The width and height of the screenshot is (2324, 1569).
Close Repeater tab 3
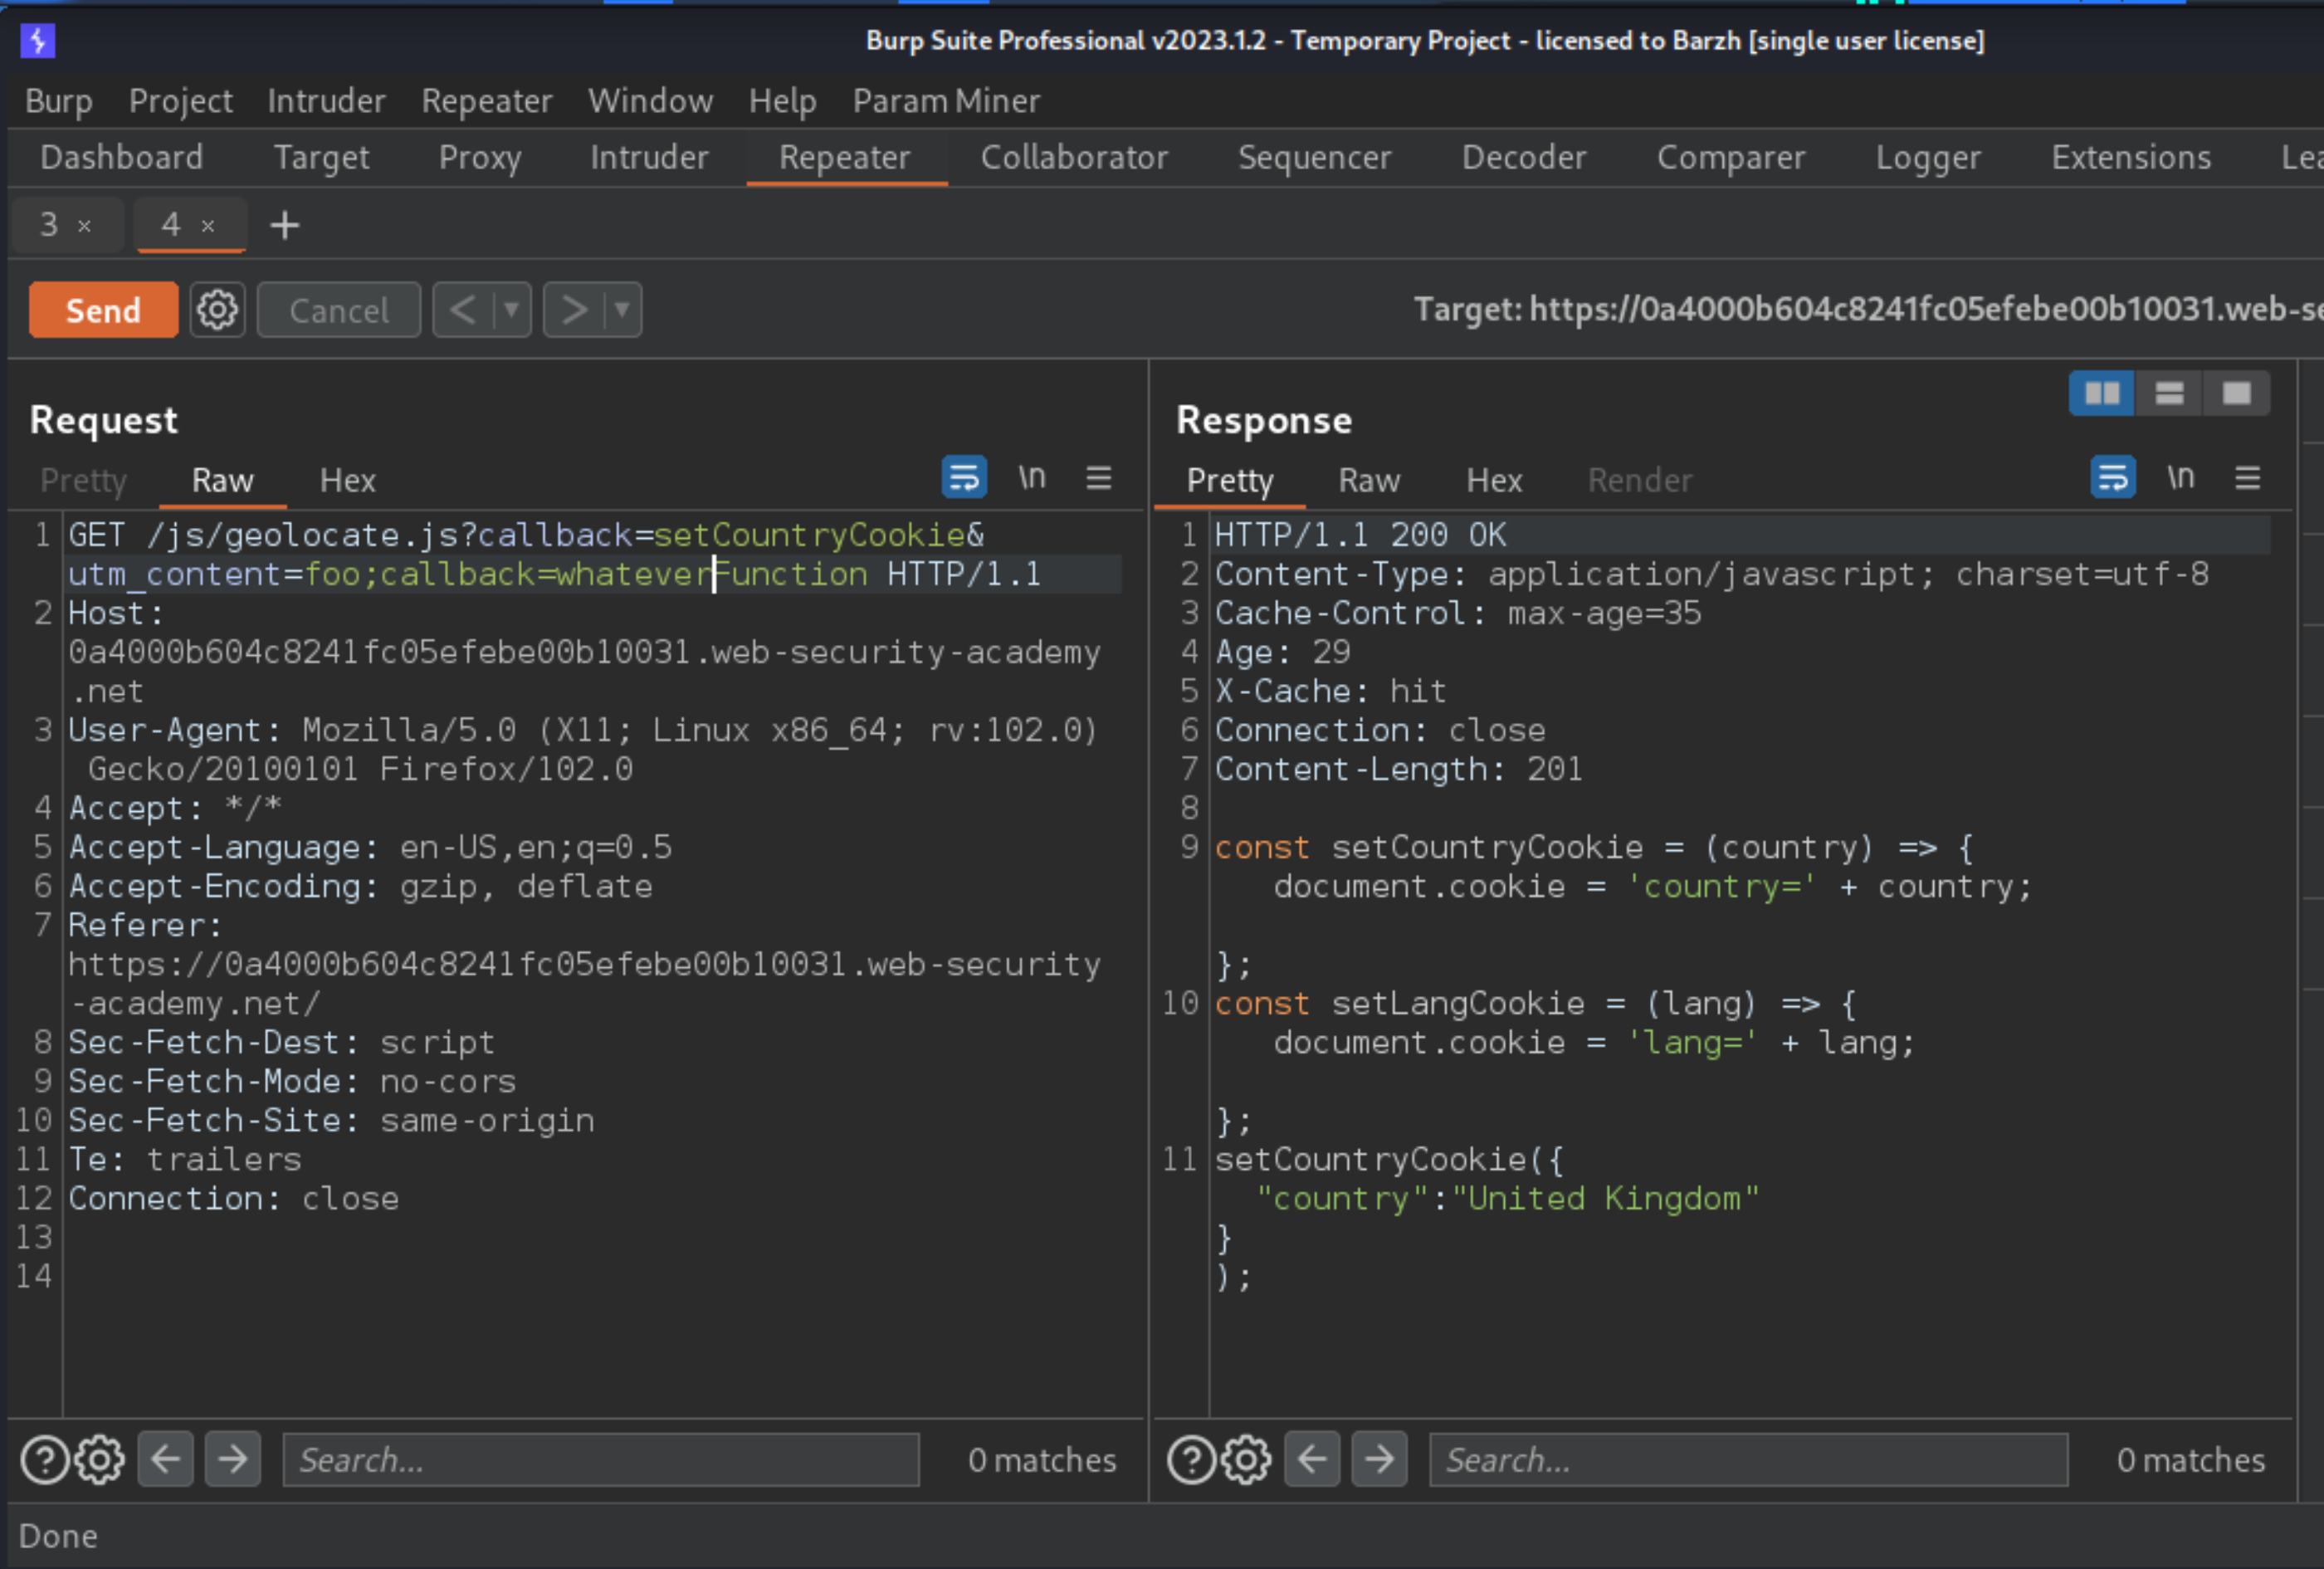[x=85, y=226]
